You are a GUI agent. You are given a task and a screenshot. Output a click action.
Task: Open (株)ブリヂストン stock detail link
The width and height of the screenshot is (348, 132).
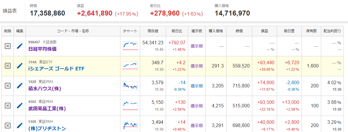47,128
